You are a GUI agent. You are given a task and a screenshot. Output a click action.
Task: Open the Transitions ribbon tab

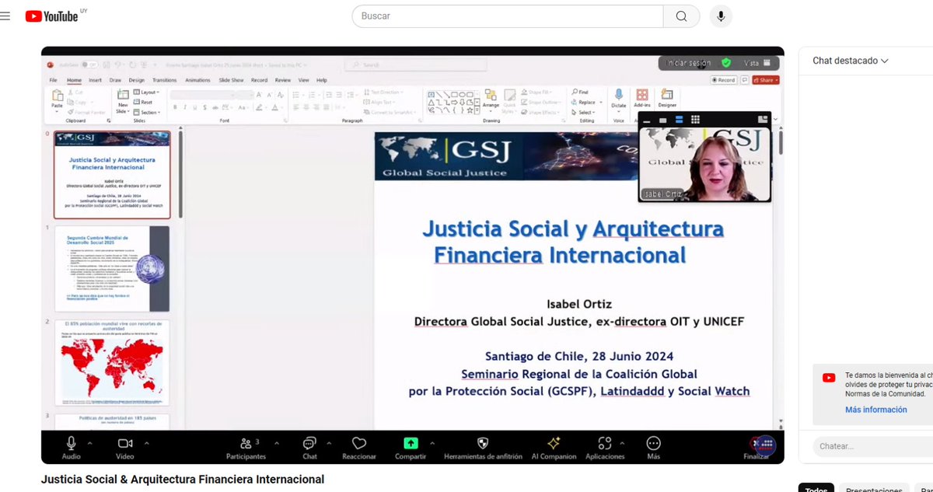[x=164, y=80]
